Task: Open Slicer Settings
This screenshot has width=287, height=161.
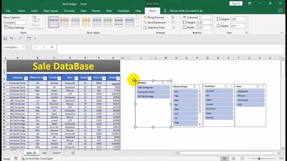Action: coord(14,28)
